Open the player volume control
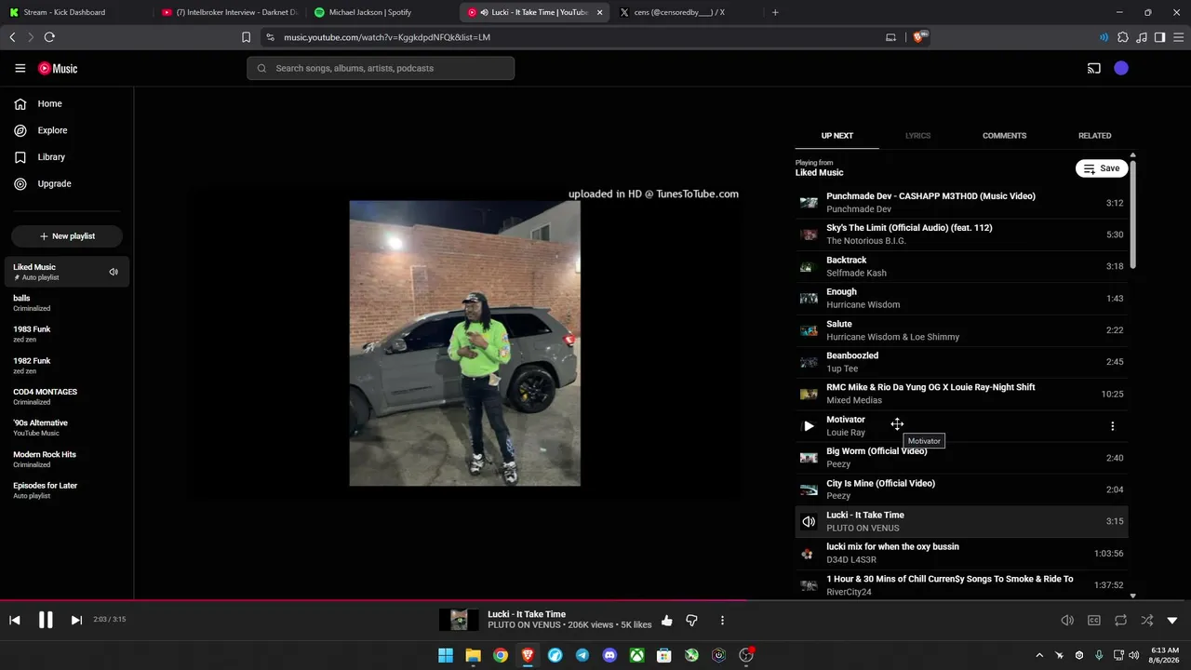Image resolution: width=1191 pixels, height=670 pixels. tap(1067, 621)
